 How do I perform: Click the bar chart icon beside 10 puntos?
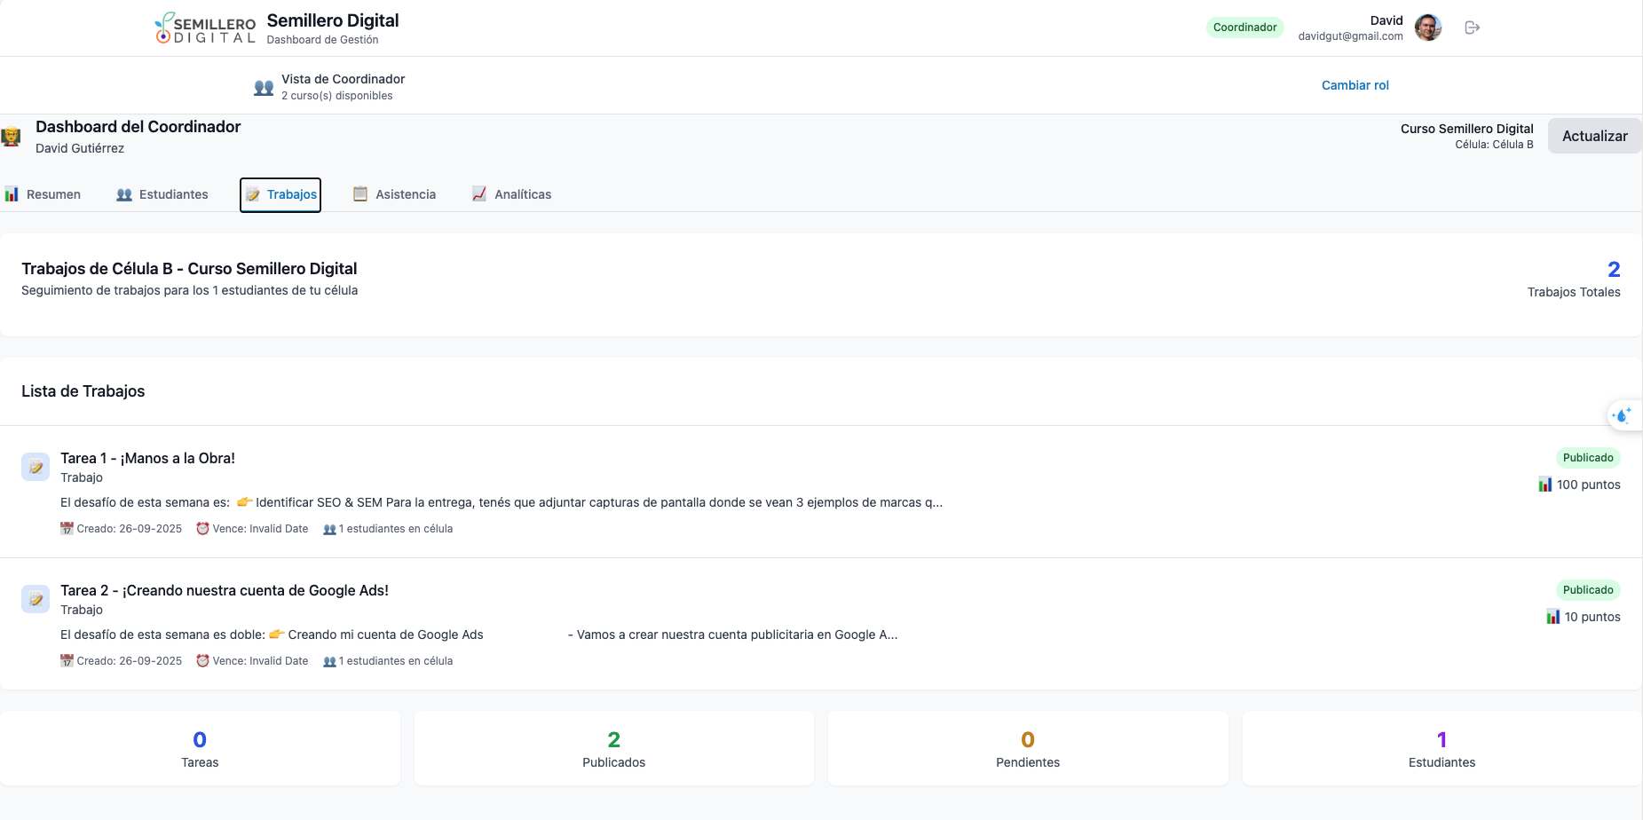(1553, 617)
